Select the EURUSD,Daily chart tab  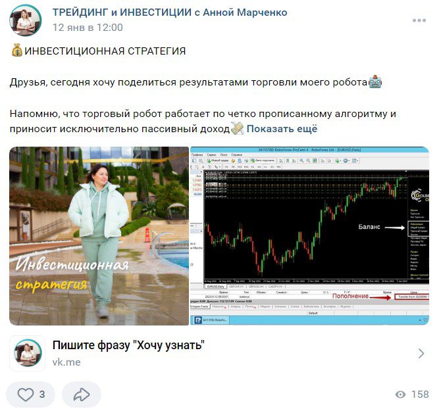(x=215, y=287)
